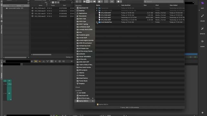
Task: Open Pictures in the sidebar
Action: (82, 75)
